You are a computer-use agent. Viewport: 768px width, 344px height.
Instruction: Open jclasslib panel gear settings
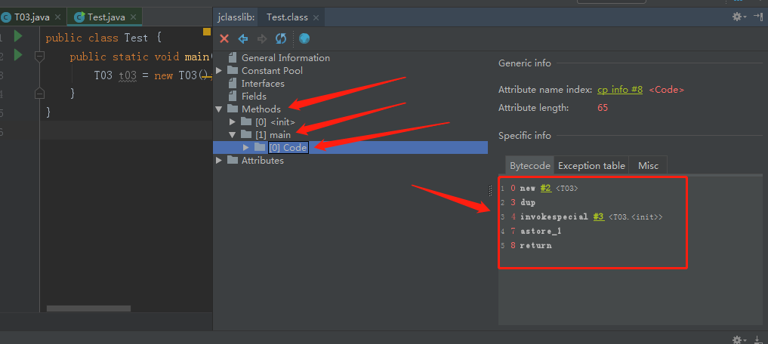pos(737,17)
